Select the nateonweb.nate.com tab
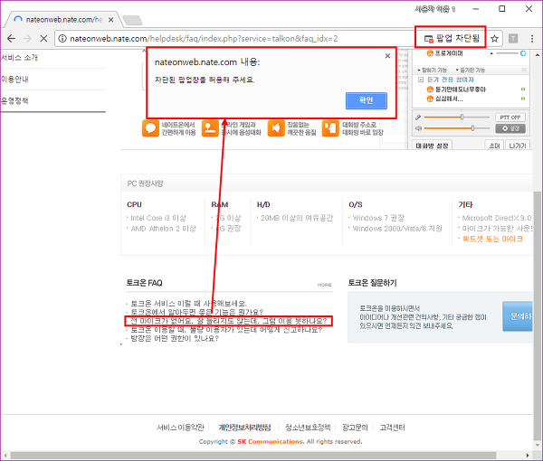Viewport: 543px width, 461px height. (62, 20)
